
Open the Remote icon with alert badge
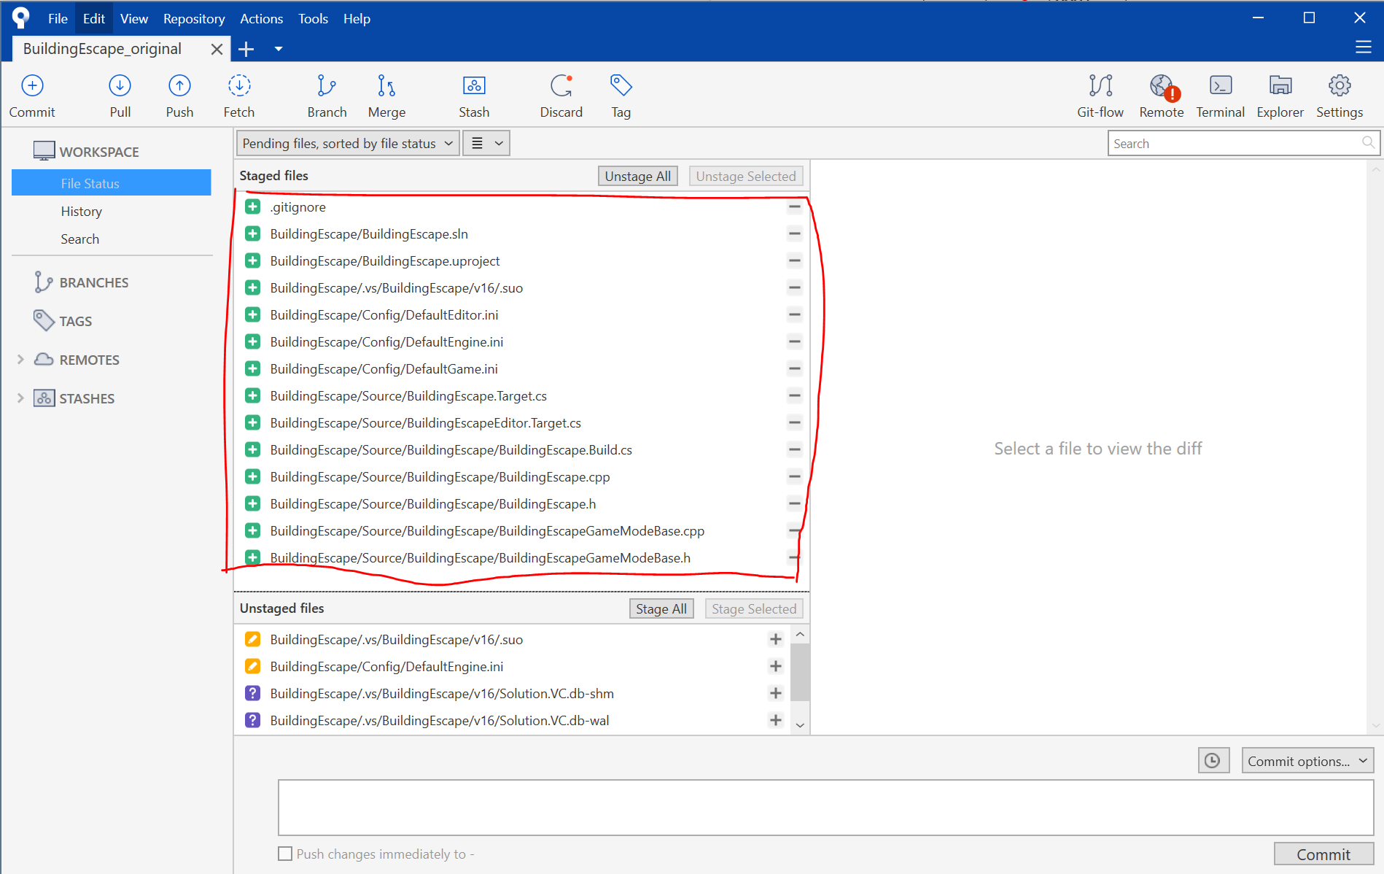pyautogui.click(x=1161, y=95)
